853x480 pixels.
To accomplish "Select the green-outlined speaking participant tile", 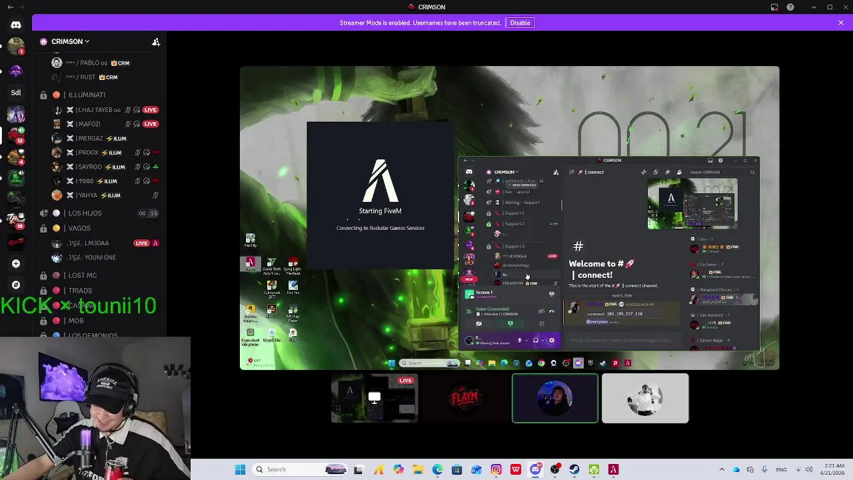I will [555, 399].
